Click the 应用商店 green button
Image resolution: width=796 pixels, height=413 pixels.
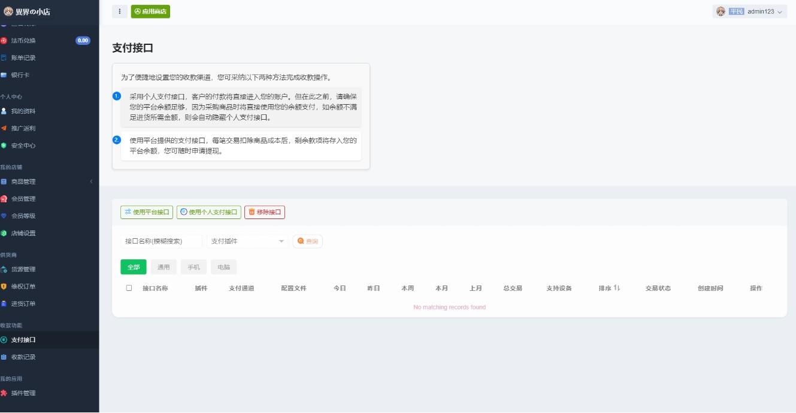coord(150,11)
